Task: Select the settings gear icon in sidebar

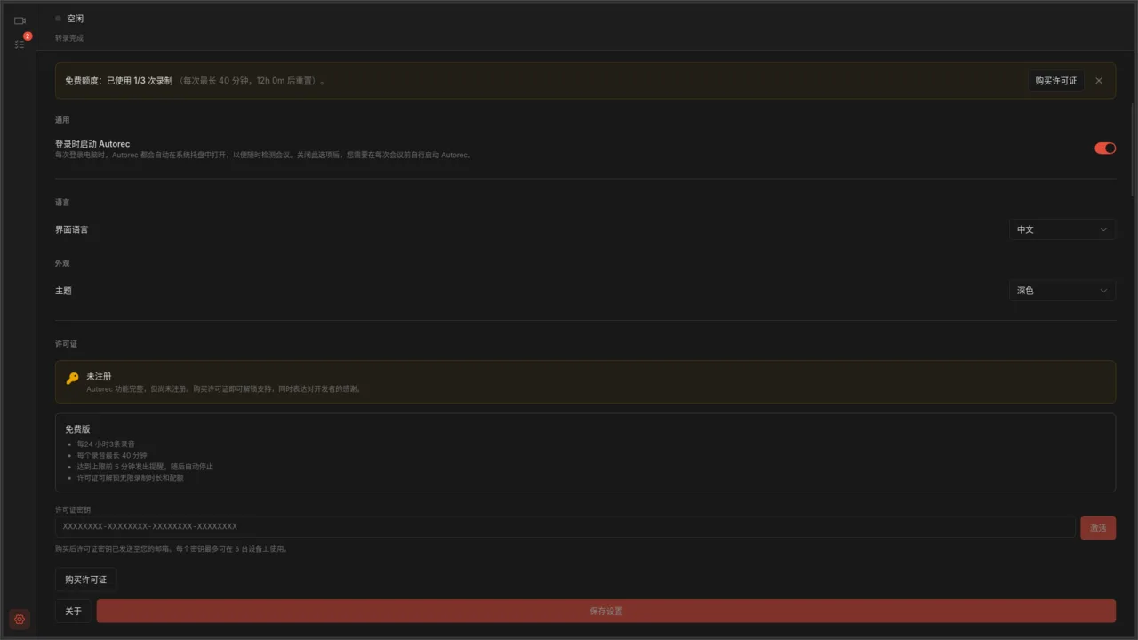Action: 20,620
